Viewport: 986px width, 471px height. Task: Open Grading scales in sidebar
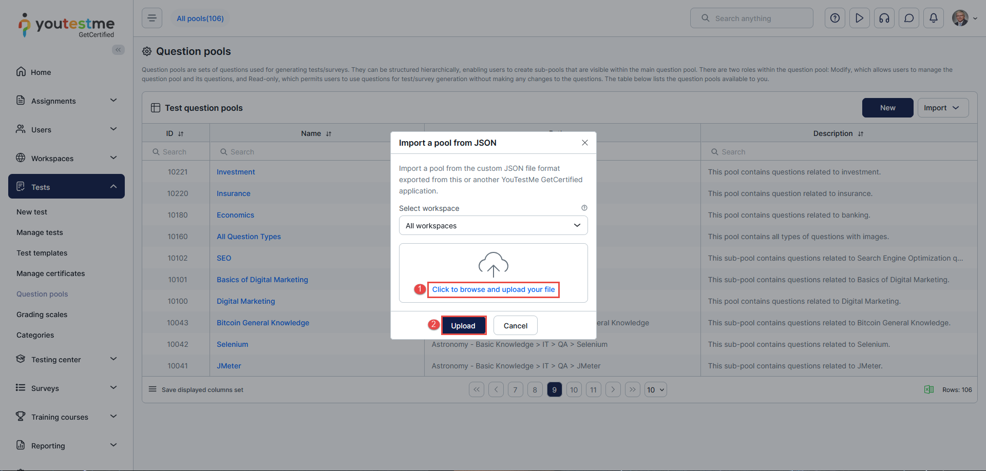[42, 315]
